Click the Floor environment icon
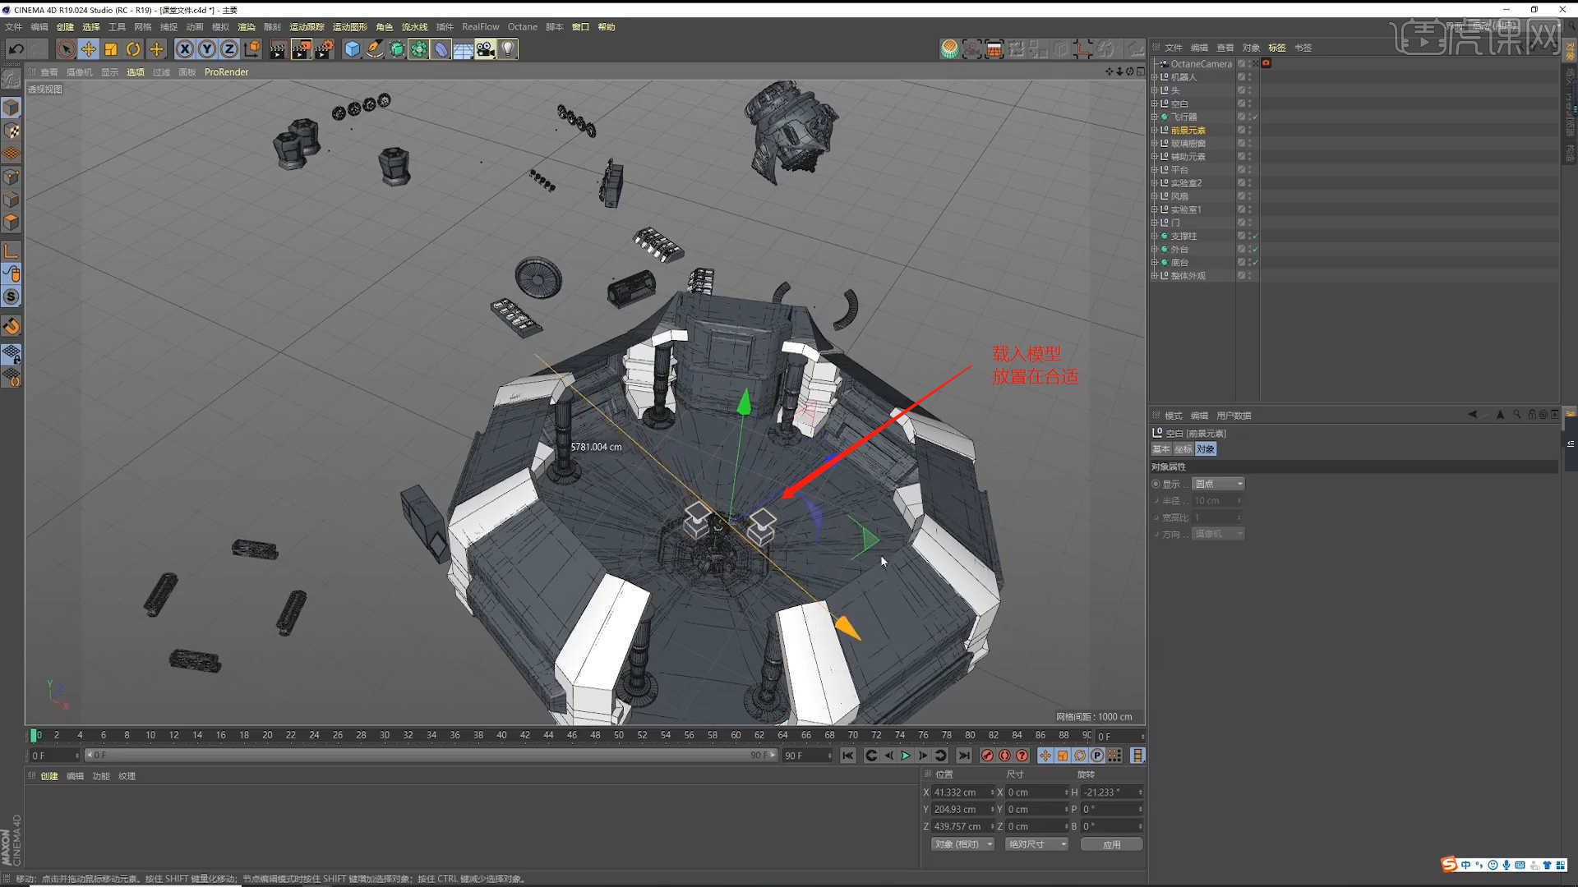Image resolution: width=1578 pixels, height=887 pixels. pyautogui.click(x=464, y=49)
